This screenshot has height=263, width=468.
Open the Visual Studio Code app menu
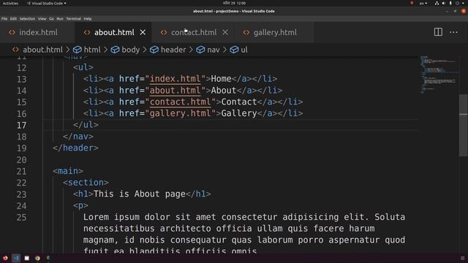pos(47,3)
